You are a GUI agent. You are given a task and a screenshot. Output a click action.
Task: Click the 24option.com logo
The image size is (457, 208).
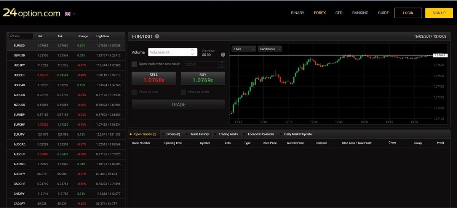click(x=32, y=13)
